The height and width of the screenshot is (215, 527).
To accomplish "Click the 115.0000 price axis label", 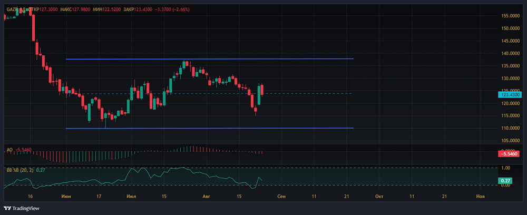I will [x=510, y=115].
